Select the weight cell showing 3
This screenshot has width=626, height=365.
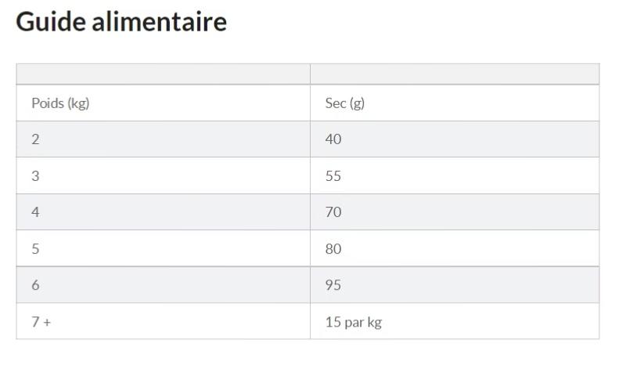35,176
